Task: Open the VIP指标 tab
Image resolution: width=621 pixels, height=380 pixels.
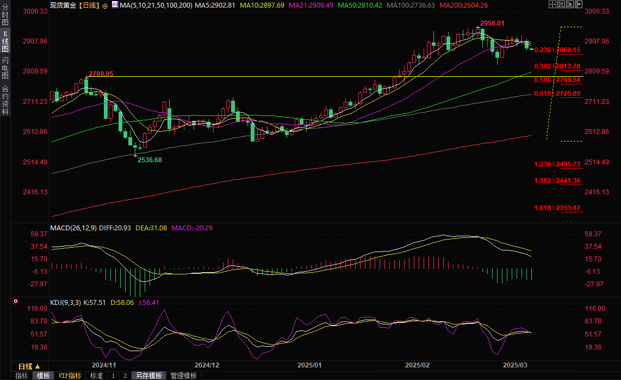Action: (70, 376)
